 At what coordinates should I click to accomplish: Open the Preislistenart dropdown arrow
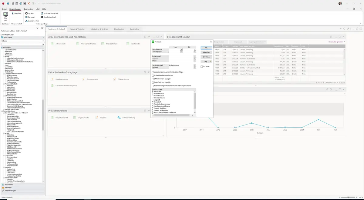point(195,56)
